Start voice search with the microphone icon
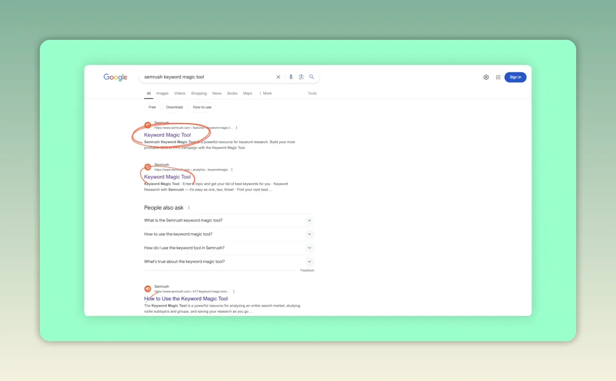616x381 pixels. pos(291,77)
